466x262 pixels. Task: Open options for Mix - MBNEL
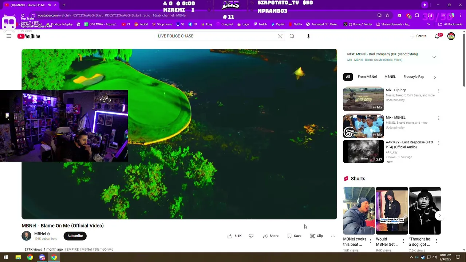click(x=439, y=118)
